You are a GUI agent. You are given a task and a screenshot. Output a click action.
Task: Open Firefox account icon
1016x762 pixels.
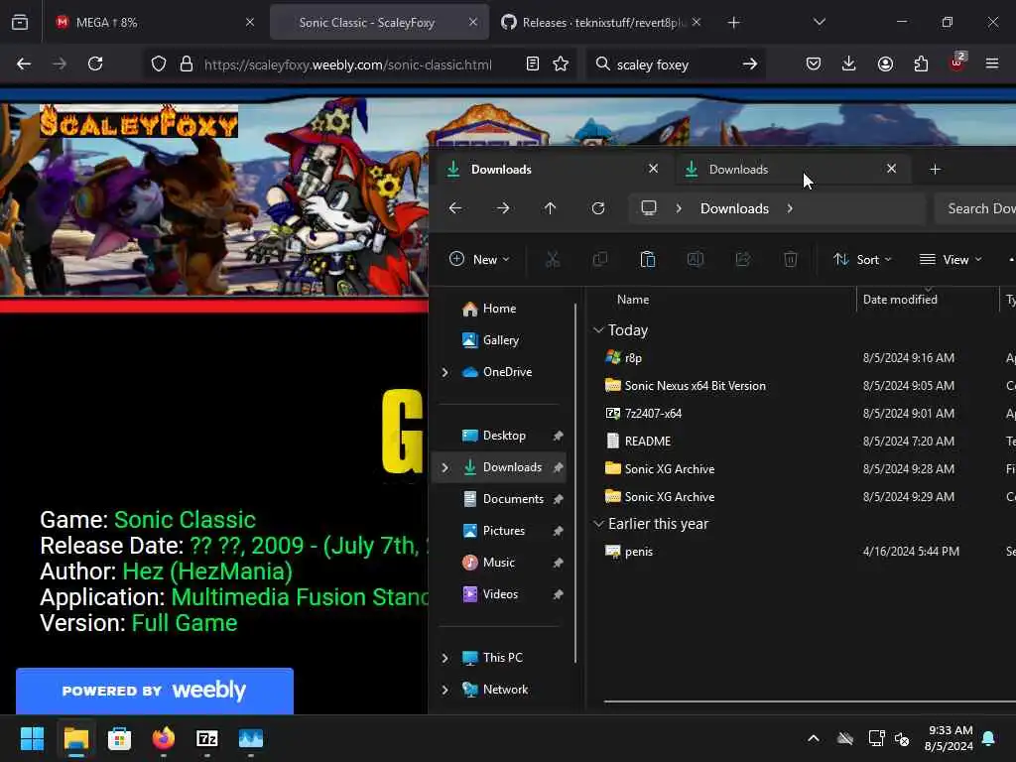[x=885, y=63]
